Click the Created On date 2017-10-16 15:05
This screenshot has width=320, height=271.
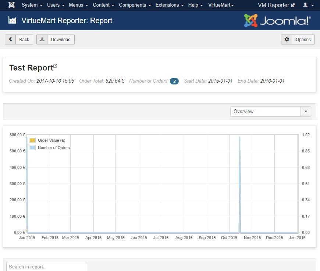click(x=55, y=81)
